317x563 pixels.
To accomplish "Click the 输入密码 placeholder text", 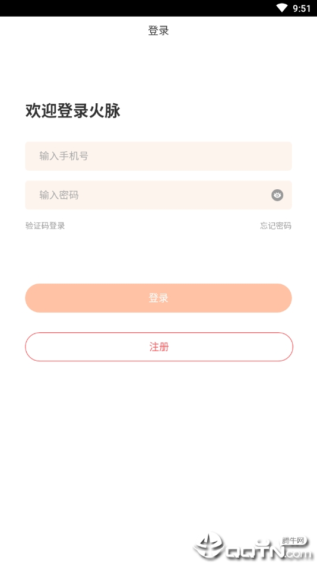I will (59, 195).
